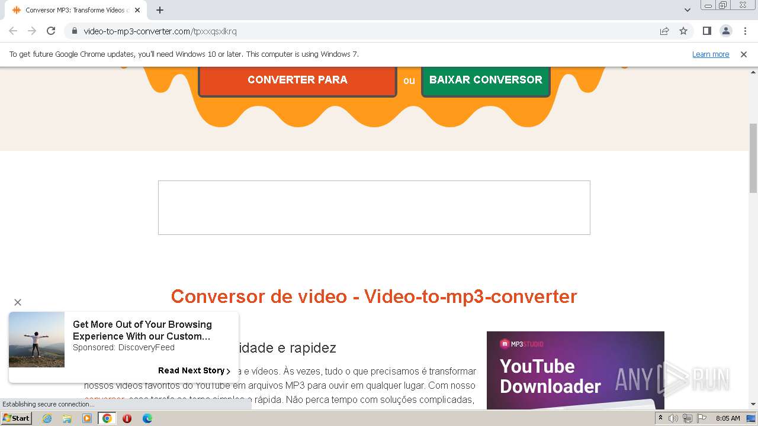Click the 'Get More Out of Your Browsing' headline
Viewport: 758px width, 426px height.
tap(142, 330)
